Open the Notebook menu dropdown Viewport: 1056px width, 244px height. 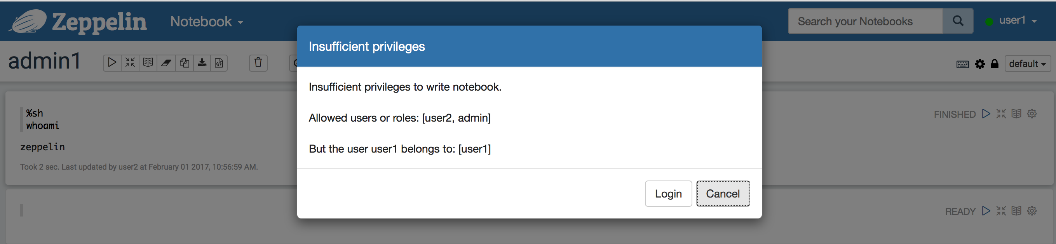point(206,22)
